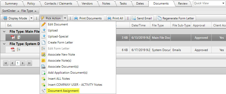Go to first page of documents
The width and height of the screenshot is (226, 94).
(6, 63)
